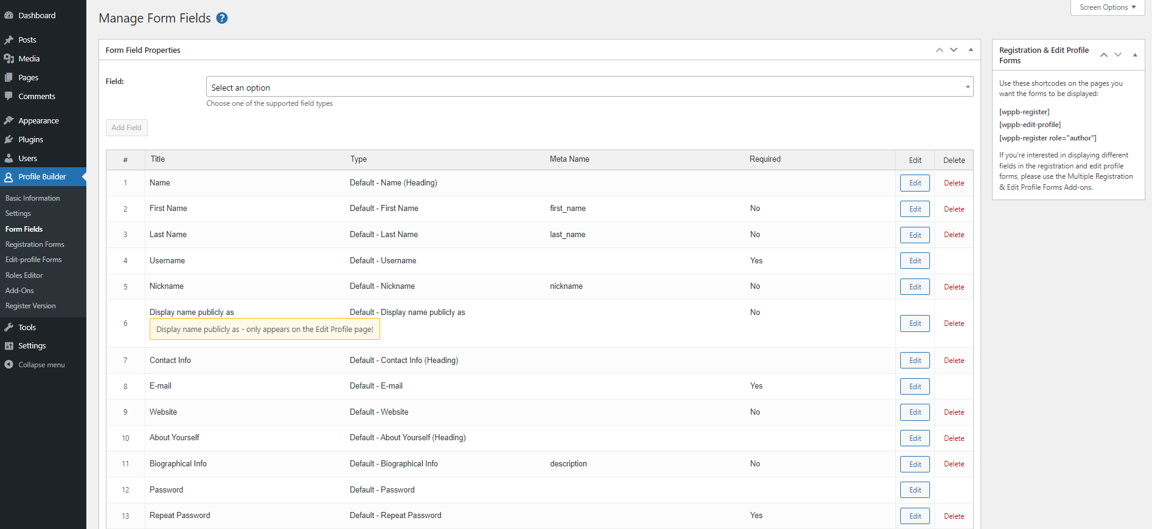Image resolution: width=1152 pixels, height=529 pixels.
Task: Edit the Name heading field
Action: [915, 183]
